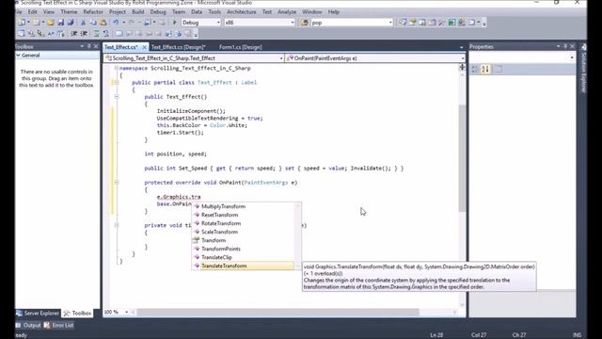Open the OnPaint member navigation dropdown
Image resolution: width=602 pixels, height=339 pixels.
click(x=463, y=58)
